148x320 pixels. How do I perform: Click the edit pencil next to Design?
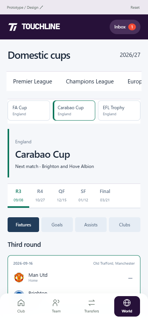(x=41, y=7)
